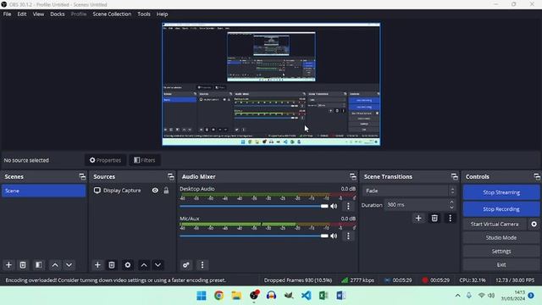Image resolution: width=542 pixels, height=305 pixels.
Task: Show hidden system tray icons chevron
Action: coord(457,296)
